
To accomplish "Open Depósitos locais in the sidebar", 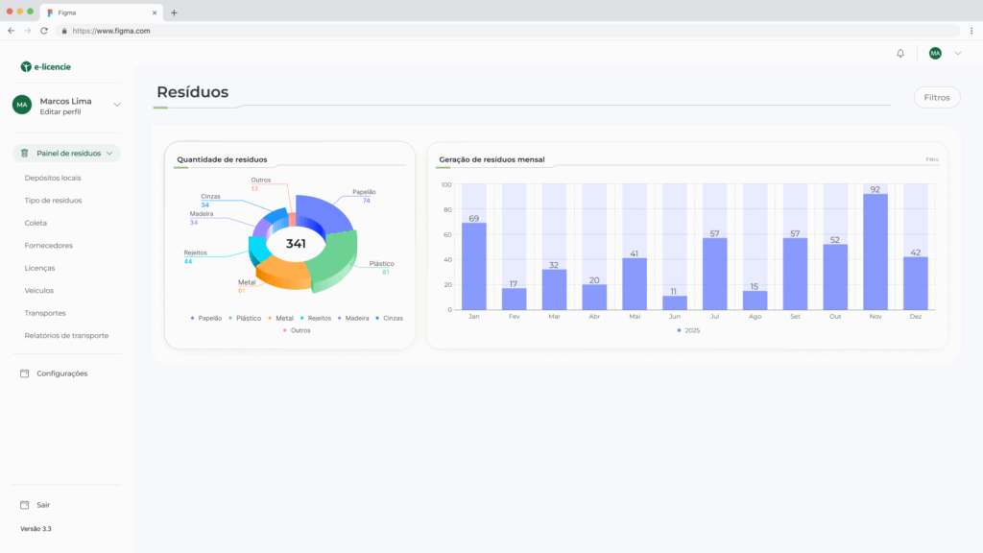I will coord(53,178).
